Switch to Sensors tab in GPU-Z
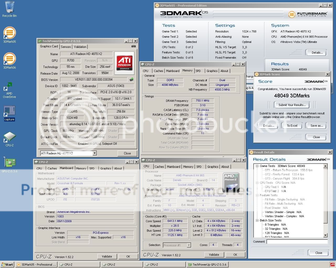This screenshot has width=336, height=268. [66, 47]
